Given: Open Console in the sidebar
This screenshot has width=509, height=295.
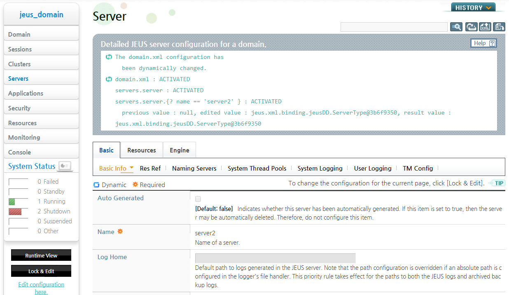Looking at the screenshot, I should (x=41, y=152).
